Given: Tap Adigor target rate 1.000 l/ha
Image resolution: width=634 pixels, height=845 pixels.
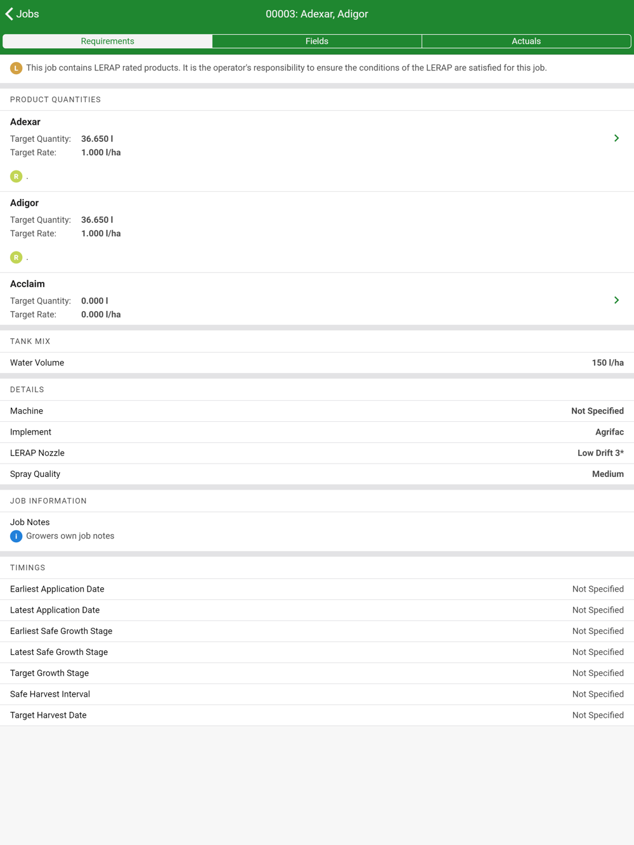Looking at the screenshot, I should (101, 234).
